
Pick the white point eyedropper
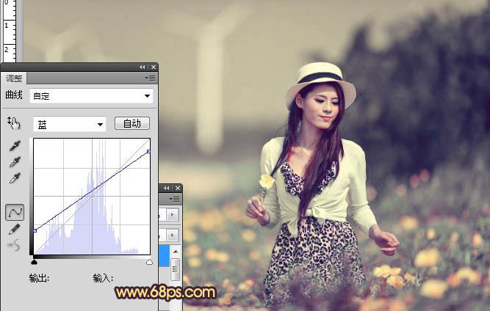click(x=14, y=178)
